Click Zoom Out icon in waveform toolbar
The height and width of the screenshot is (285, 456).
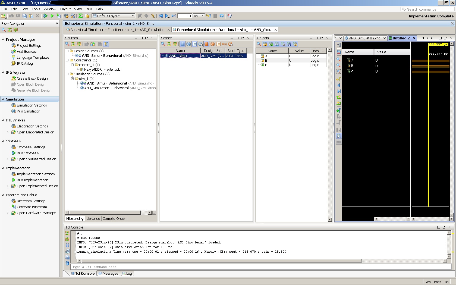339,65
